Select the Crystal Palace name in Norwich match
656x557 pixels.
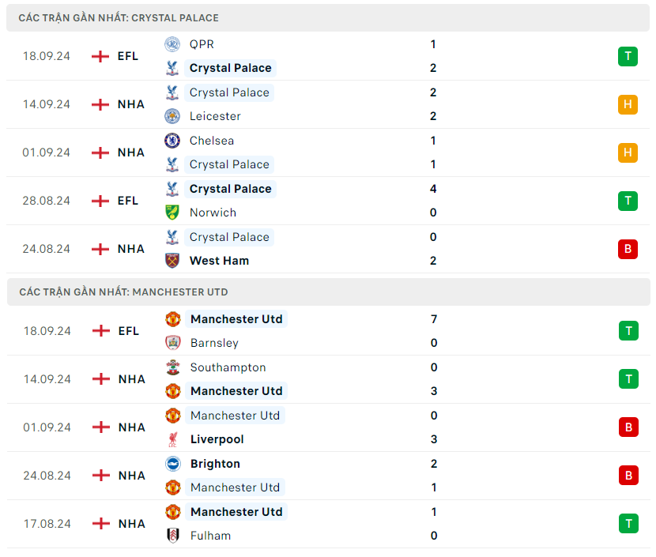(230, 189)
